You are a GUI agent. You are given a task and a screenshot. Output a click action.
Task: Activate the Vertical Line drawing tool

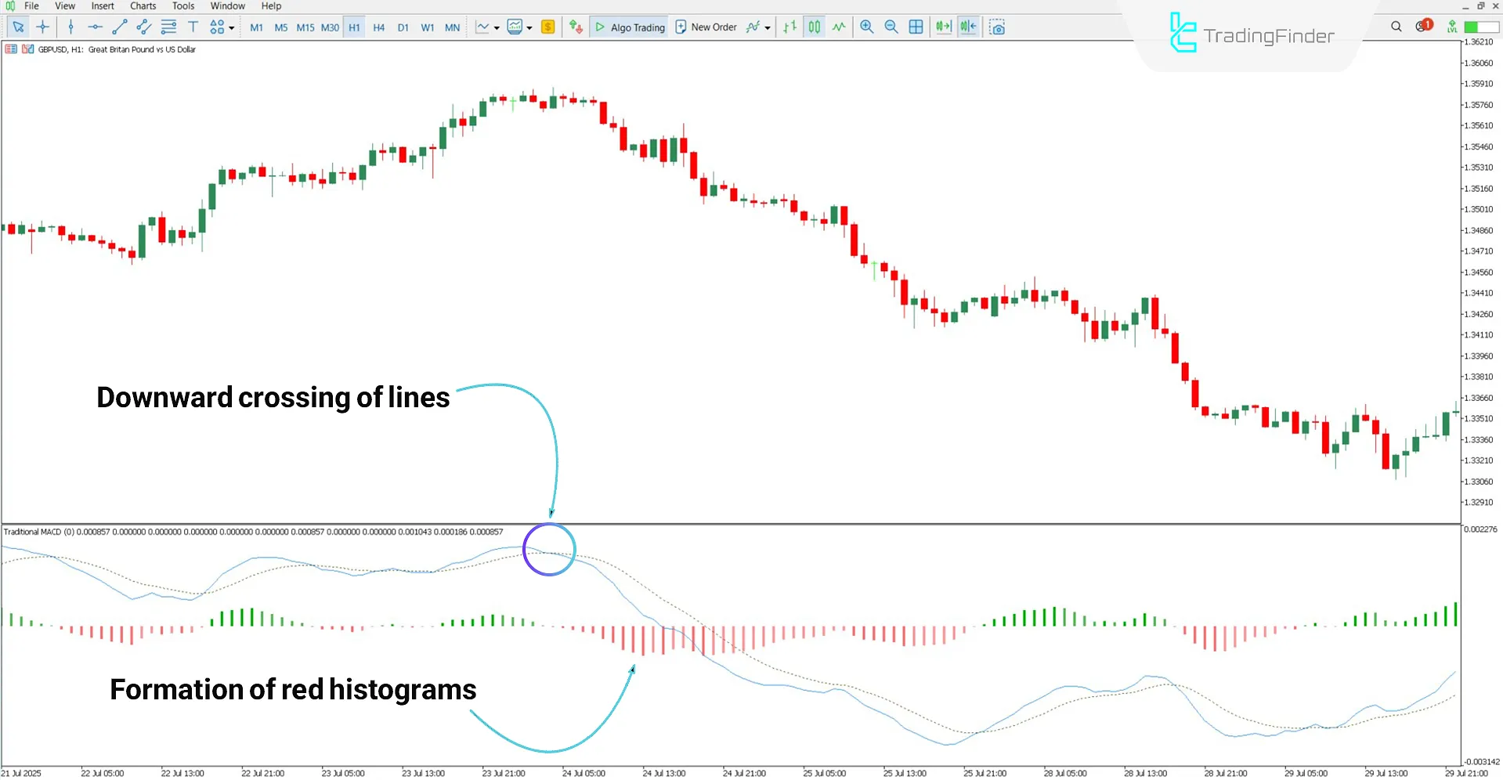70,27
